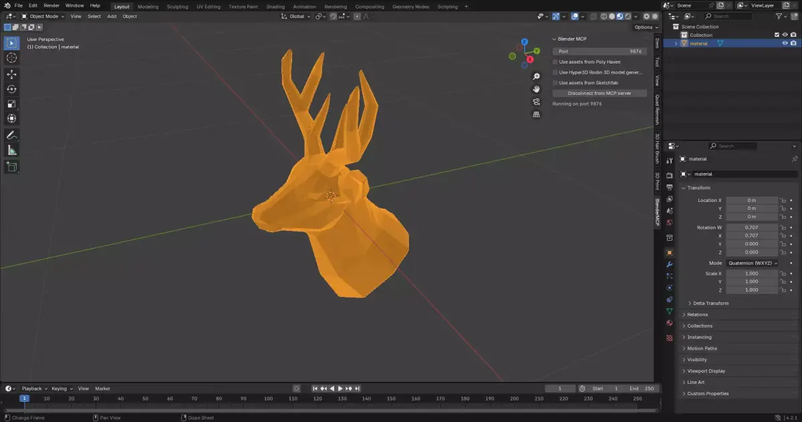Uncheck the Collection exclude checkbox
Viewport: 802px width, 422px height.
[777, 35]
